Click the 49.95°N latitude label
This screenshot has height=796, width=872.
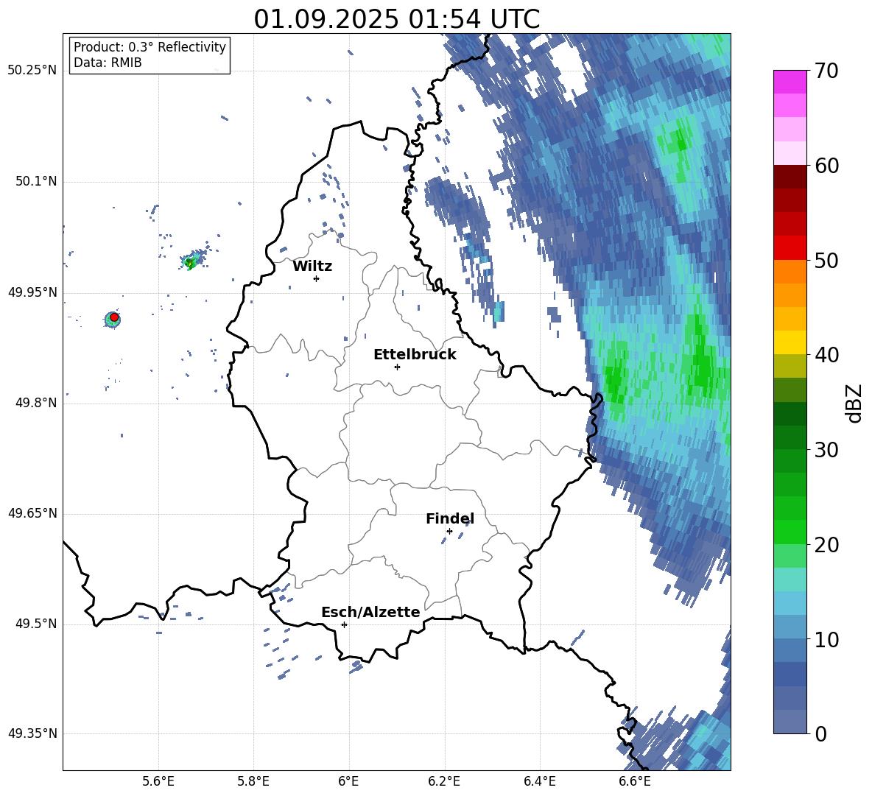pos(32,292)
